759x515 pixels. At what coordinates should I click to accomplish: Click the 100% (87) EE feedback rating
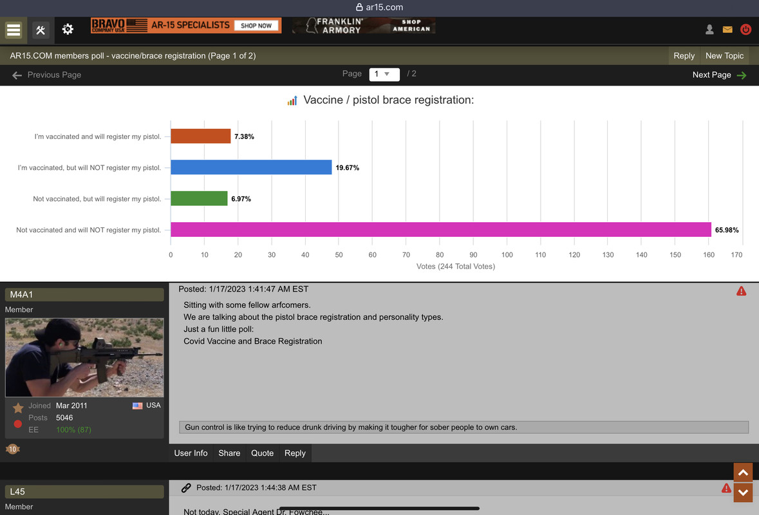coord(73,429)
